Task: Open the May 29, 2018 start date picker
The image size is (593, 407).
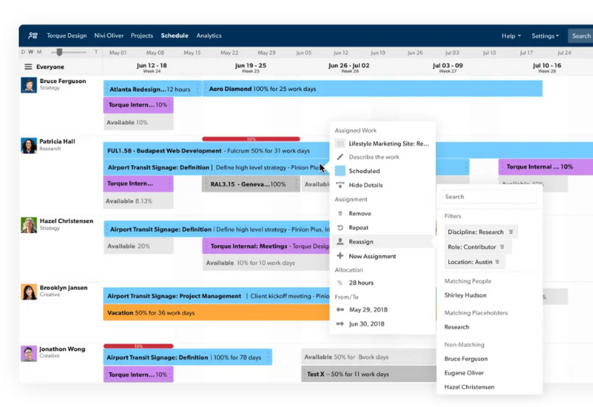Action: click(x=366, y=309)
